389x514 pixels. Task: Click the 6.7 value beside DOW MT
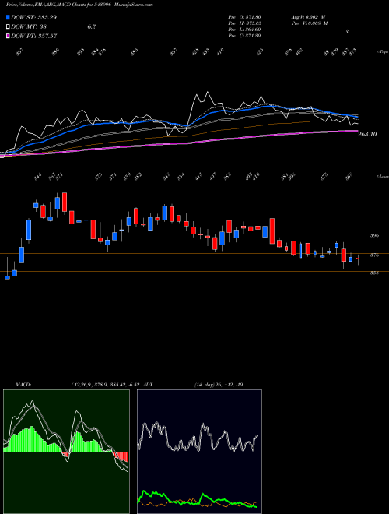coord(92,27)
